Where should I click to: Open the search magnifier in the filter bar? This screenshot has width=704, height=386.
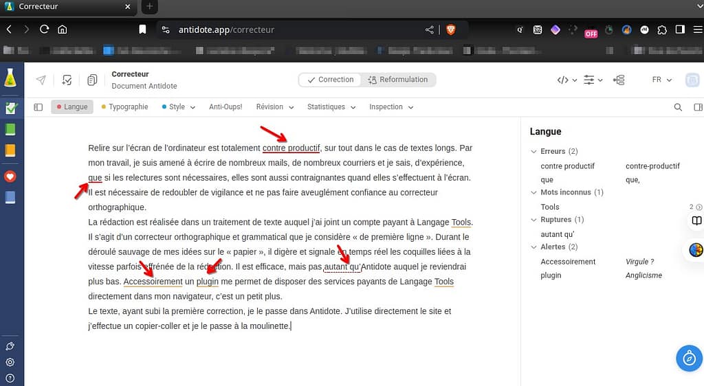point(678,107)
